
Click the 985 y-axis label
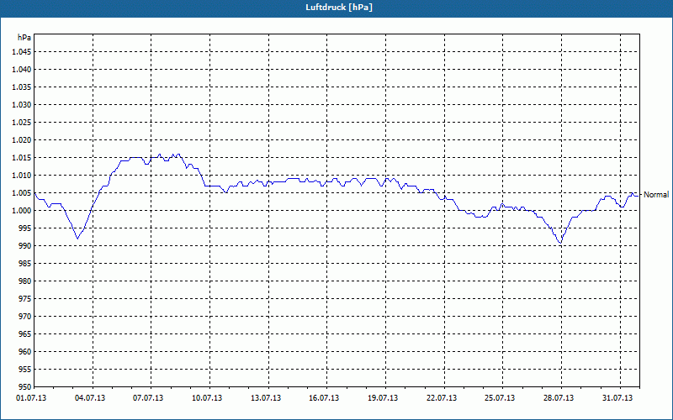point(25,264)
